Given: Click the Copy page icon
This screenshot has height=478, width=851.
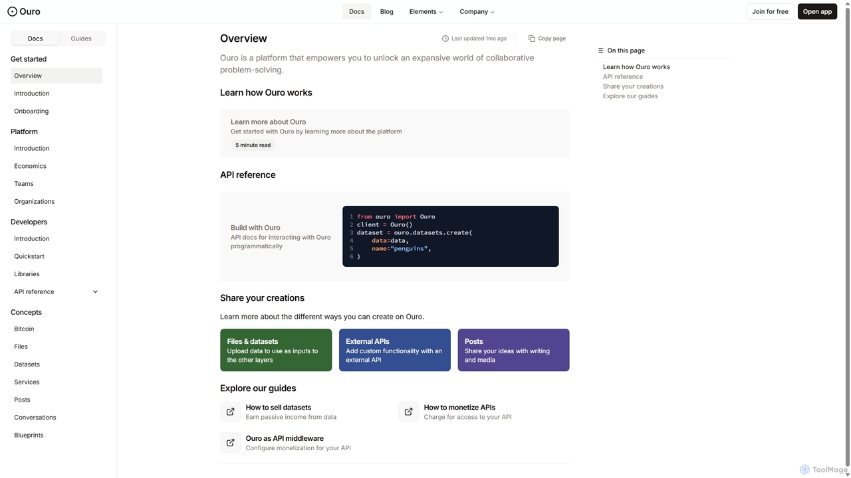Looking at the screenshot, I should (x=532, y=39).
